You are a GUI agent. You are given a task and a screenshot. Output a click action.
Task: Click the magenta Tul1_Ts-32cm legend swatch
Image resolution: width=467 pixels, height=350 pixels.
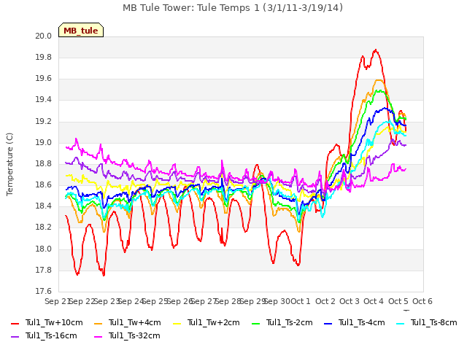(x=98, y=336)
